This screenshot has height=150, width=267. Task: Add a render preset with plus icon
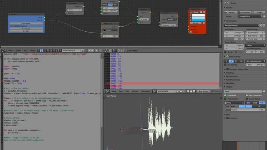(x=261, y=25)
